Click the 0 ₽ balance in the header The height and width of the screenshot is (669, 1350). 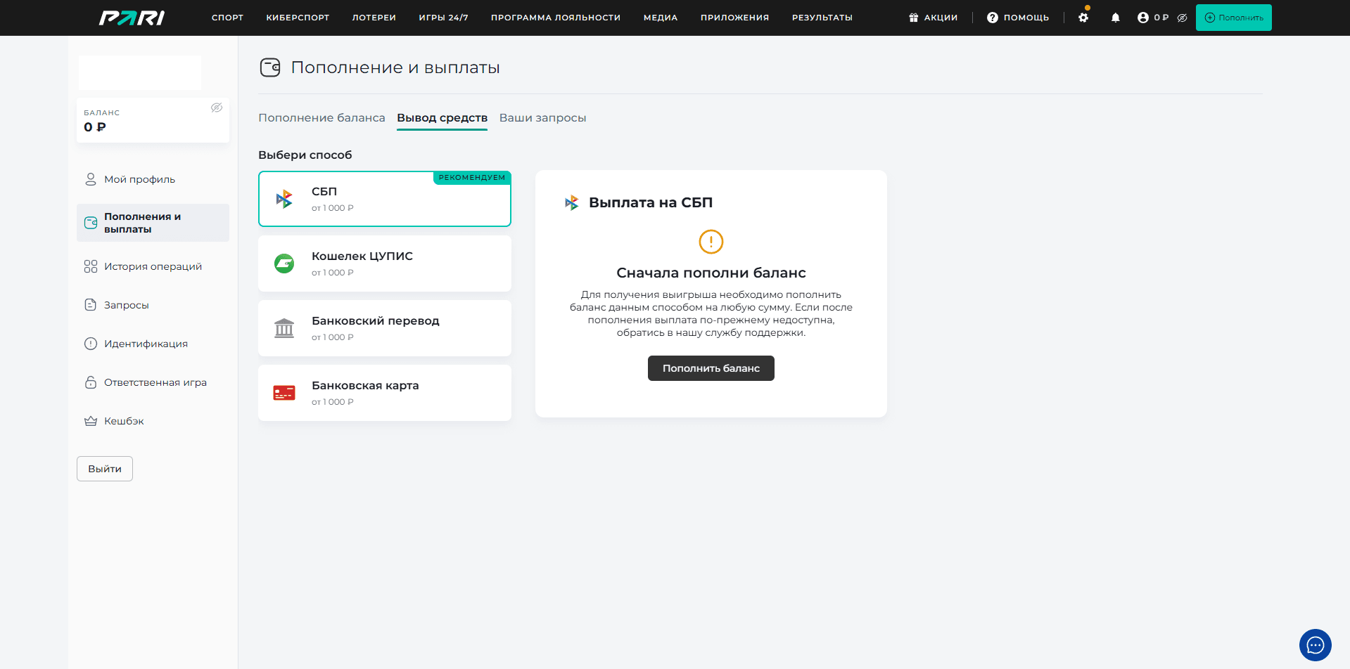click(1161, 18)
